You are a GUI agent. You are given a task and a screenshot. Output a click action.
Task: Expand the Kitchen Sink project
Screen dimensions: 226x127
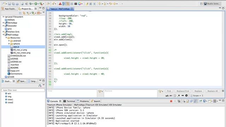3,32
